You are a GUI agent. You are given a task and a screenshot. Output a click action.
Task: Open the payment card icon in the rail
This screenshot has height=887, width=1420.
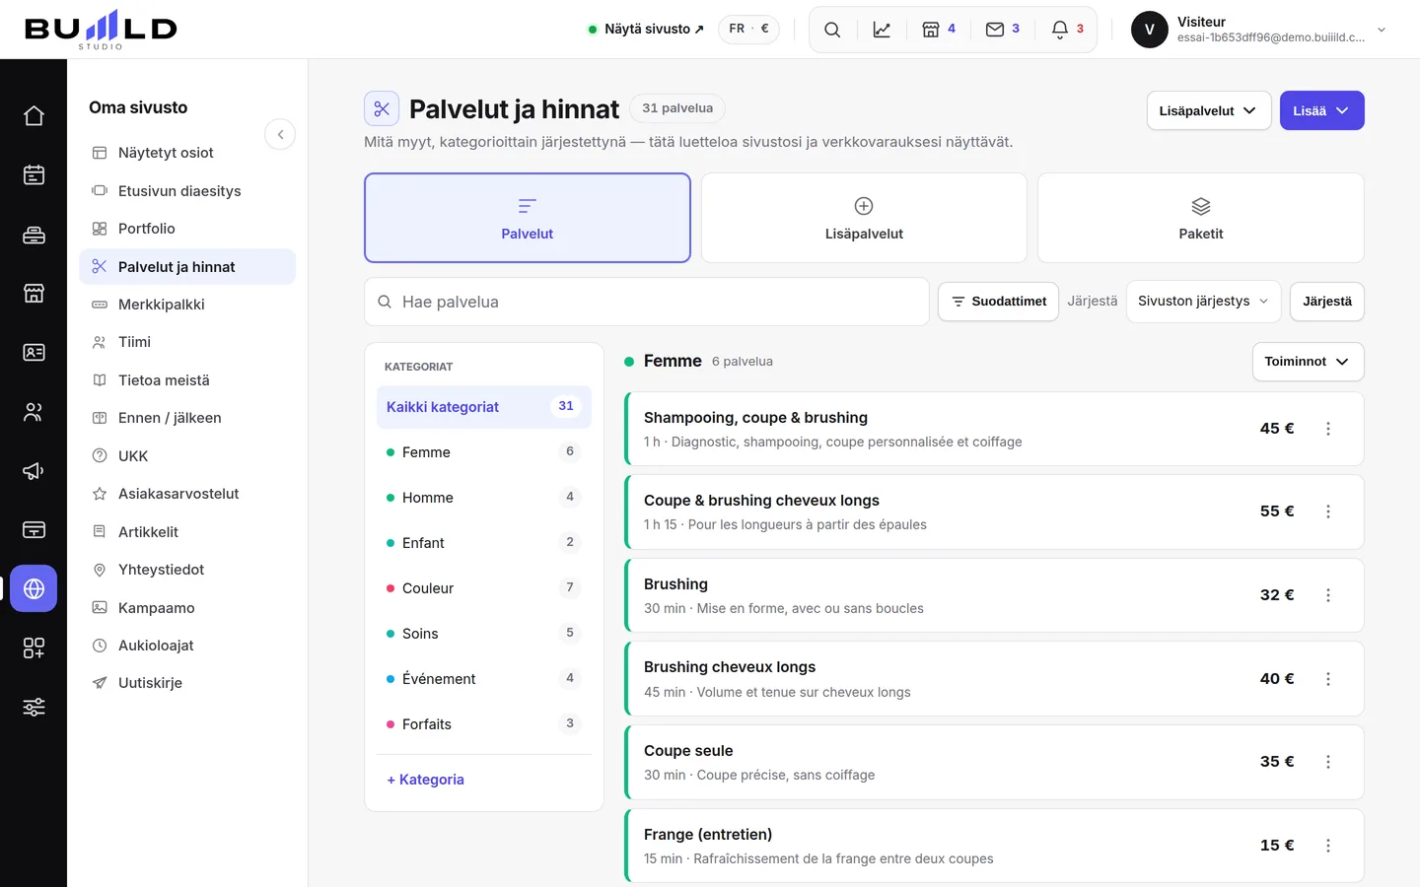tap(34, 530)
